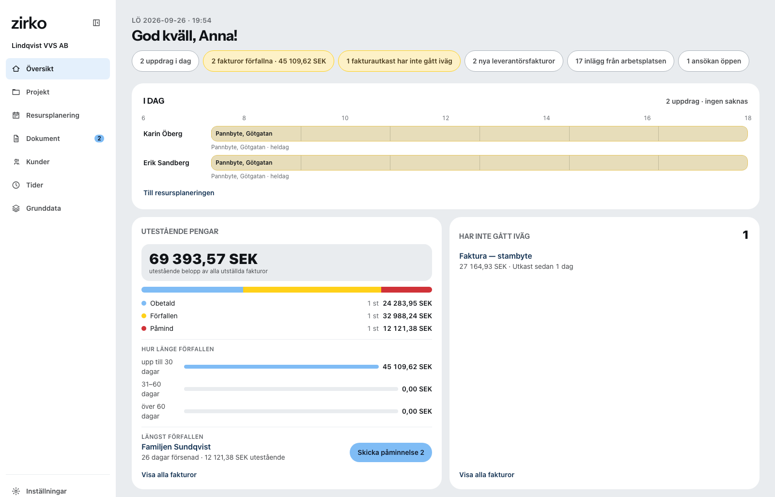Open Grunddata in the sidebar
Image resolution: width=775 pixels, height=497 pixels.
pyautogui.click(x=58, y=208)
